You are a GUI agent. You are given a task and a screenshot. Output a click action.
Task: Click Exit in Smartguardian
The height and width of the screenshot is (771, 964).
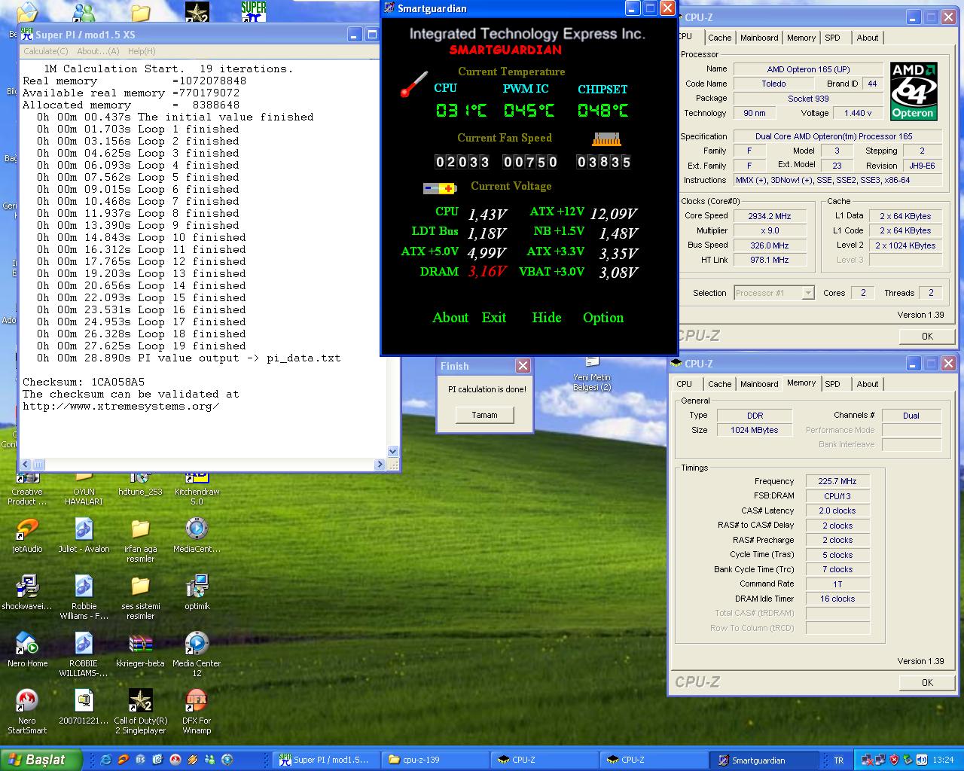tap(494, 318)
